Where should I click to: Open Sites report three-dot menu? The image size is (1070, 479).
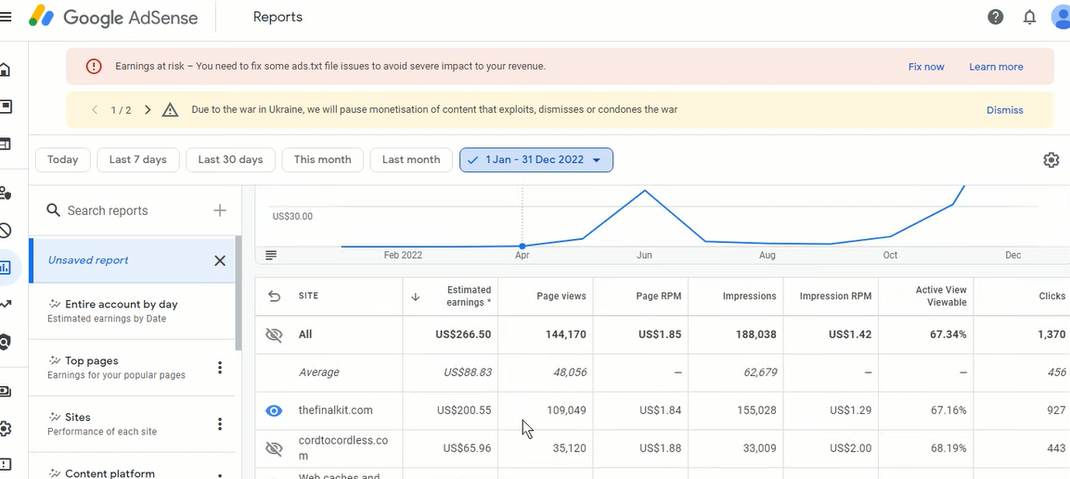[x=220, y=424]
